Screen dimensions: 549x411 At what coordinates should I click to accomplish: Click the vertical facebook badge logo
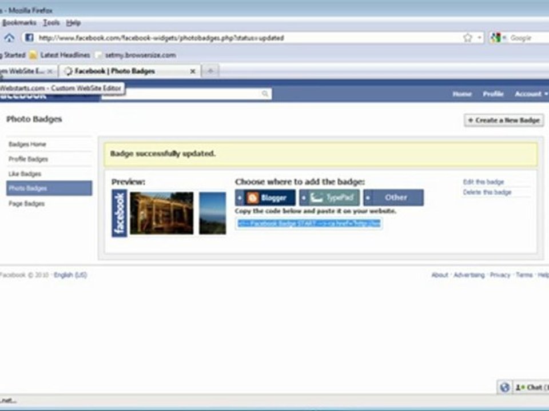click(x=120, y=213)
